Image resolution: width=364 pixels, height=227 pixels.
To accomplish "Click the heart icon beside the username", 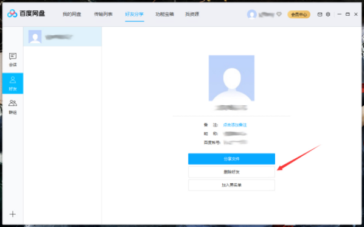I will pos(279,14).
